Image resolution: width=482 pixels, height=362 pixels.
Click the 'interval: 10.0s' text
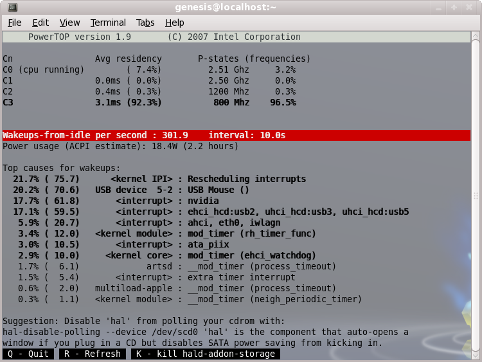point(247,135)
